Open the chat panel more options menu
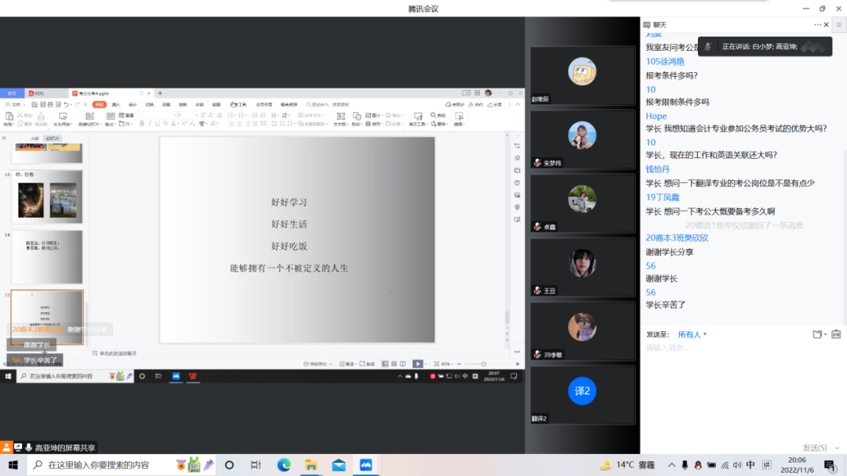This screenshot has width=847, height=476. coord(815,25)
